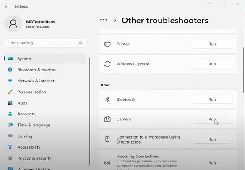Select the Time & language globe icon

[10, 125]
